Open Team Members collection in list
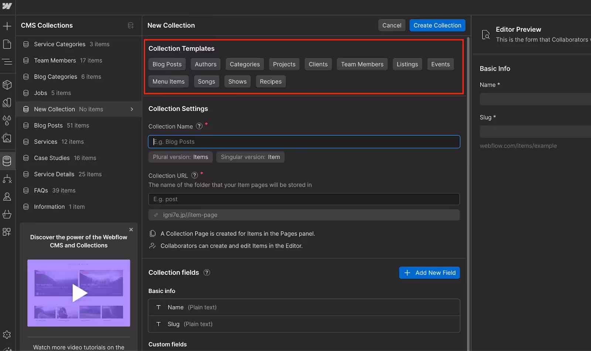The height and width of the screenshot is (351, 591). point(79,61)
